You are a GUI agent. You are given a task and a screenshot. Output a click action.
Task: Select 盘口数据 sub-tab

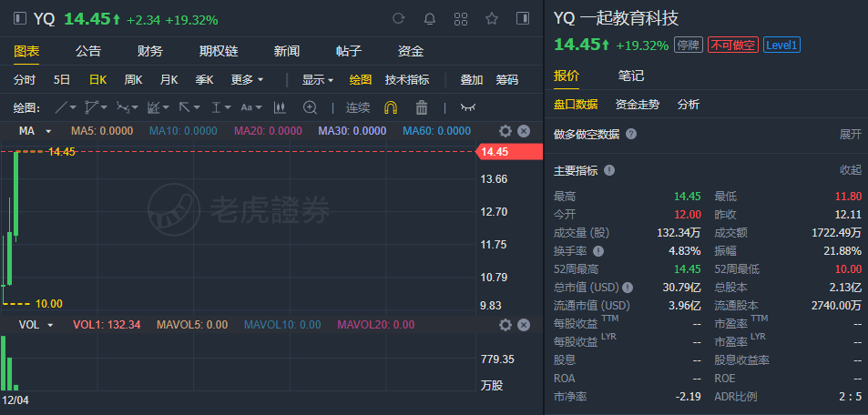576,104
